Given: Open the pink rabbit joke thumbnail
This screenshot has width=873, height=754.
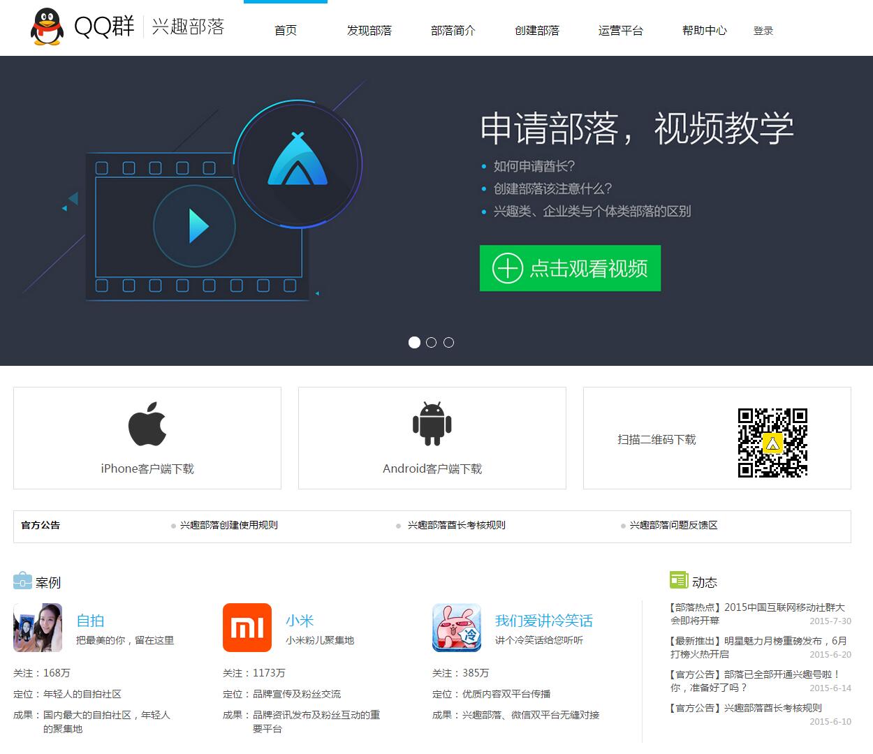Looking at the screenshot, I should tap(457, 628).
